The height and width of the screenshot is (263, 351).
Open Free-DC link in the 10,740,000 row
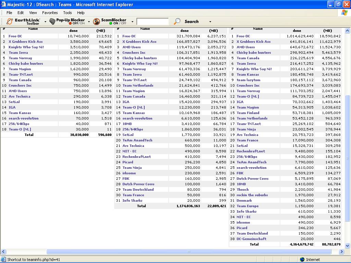point(15,36)
